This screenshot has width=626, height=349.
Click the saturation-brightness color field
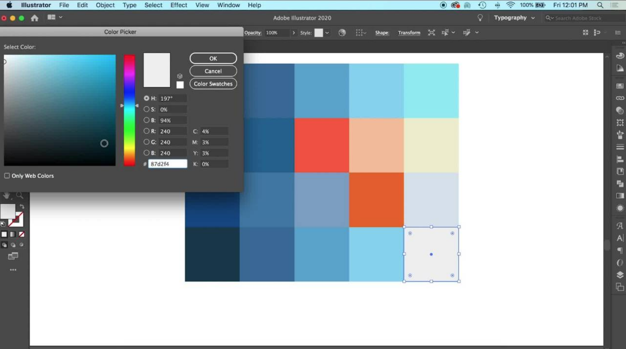[x=60, y=110]
